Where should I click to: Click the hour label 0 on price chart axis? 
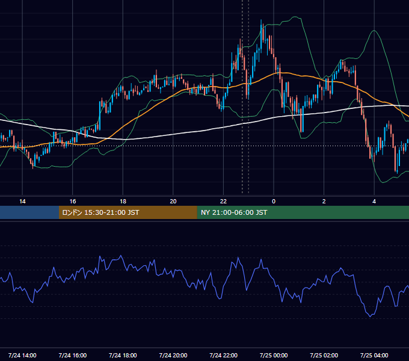pyautogui.click(x=274, y=202)
